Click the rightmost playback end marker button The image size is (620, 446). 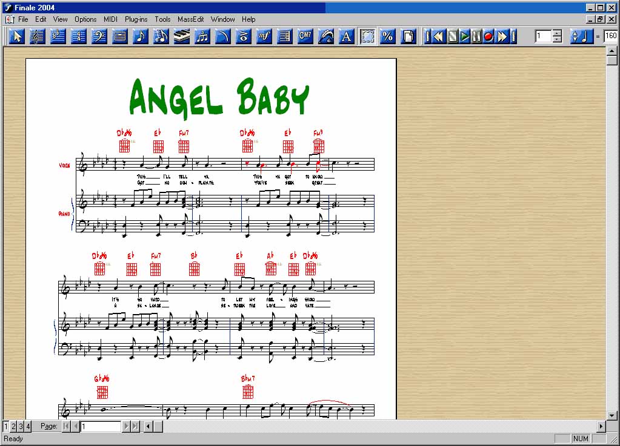(x=513, y=37)
